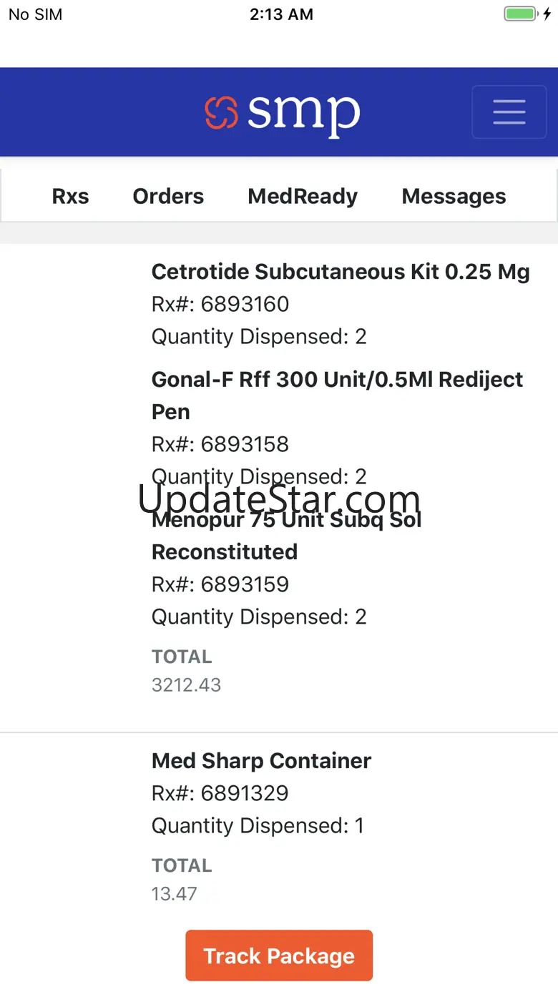The width and height of the screenshot is (558, 992).
Task: Go to the MedReady tab
Action: pyautogui.click(x=303, y=197)
